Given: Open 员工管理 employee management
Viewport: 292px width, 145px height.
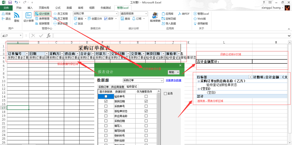Looking at the screenshot, I should pos(61,18).
